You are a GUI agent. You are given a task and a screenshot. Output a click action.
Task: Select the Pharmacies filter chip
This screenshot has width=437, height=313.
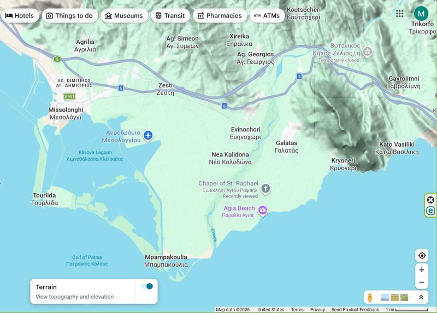click(x=220, y=16)
